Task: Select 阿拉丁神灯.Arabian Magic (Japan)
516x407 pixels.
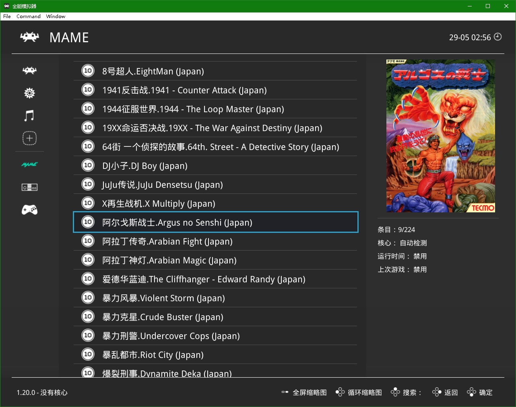Action: coord(215,260)
